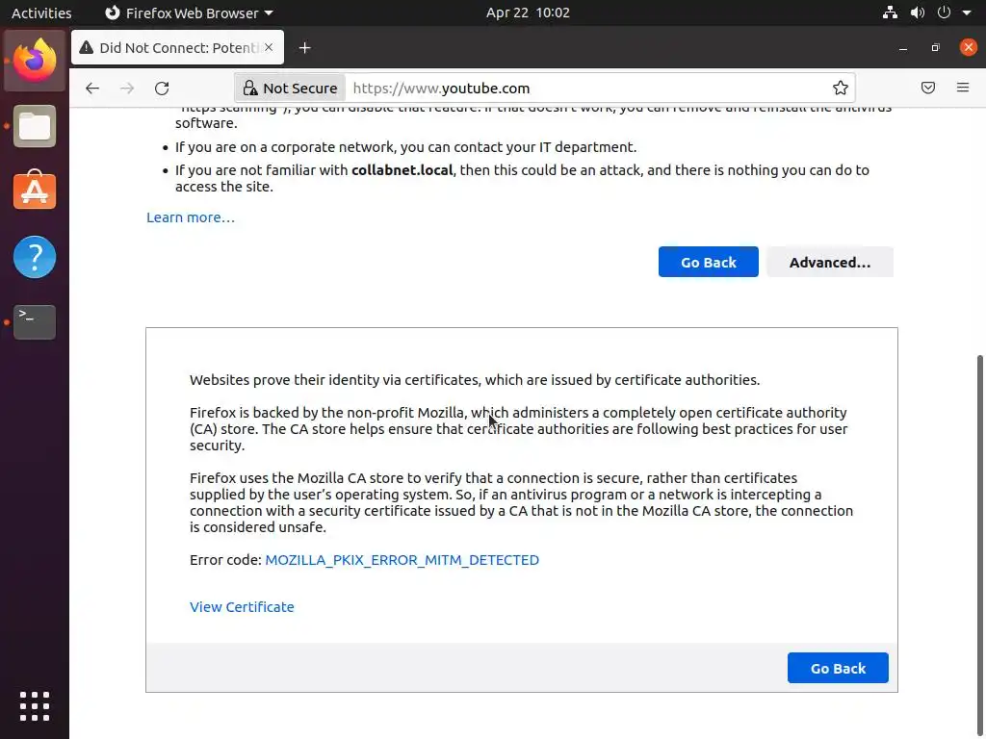Open Terminal from the dock

35,322
